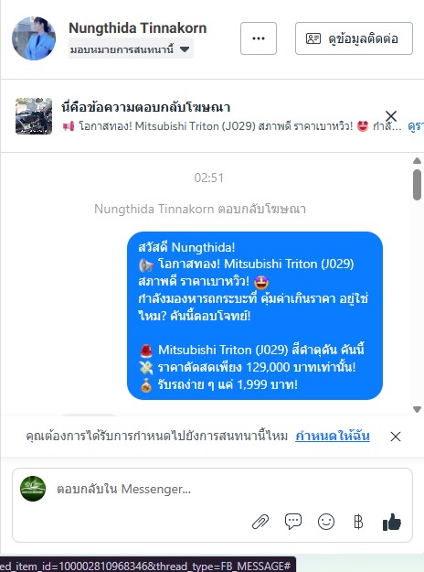This screenshot has width=424, height=572.
Task: Open Nungthida Tinnakorn's profile name
Action: click(138, 27)
